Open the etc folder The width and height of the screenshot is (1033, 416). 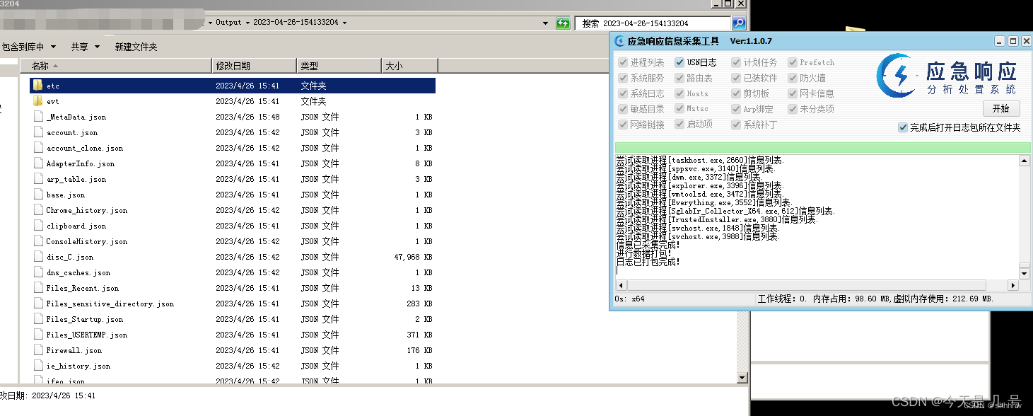coord(52,85)
